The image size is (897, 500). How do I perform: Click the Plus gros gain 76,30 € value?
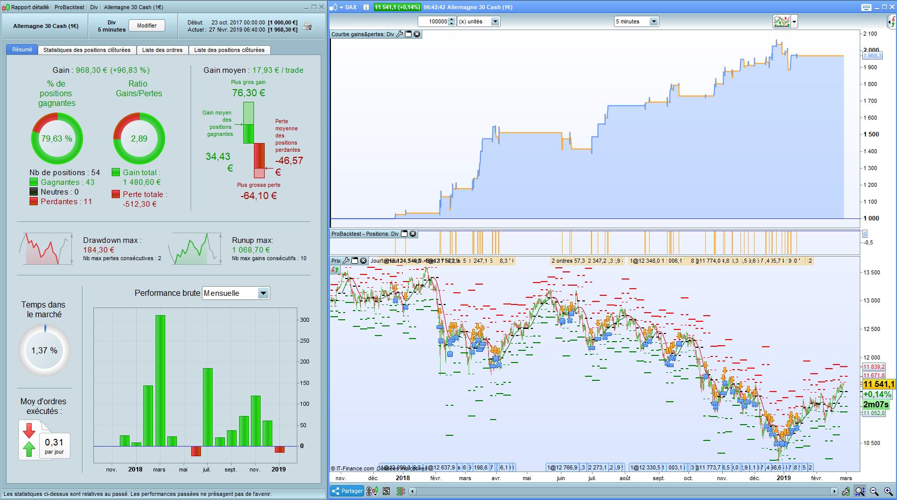tap(248, 93)
